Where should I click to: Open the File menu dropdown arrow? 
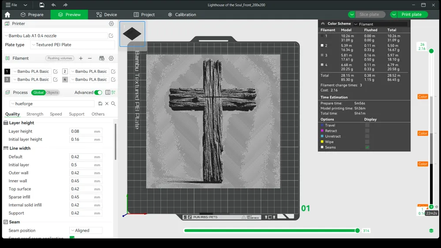(25, 5)
